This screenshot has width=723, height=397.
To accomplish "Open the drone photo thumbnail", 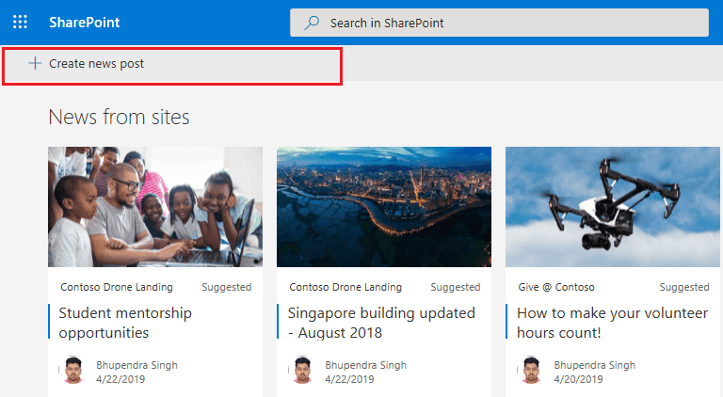I will pos(614,206).
